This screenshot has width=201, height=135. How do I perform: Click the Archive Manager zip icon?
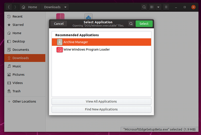click(60, 42)
